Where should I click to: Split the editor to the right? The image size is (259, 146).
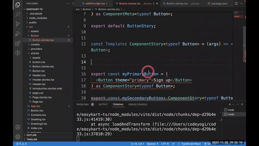tap(236, 4)
